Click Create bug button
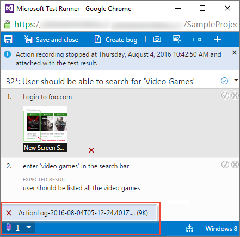240x237 pixels. pos(116,40)
